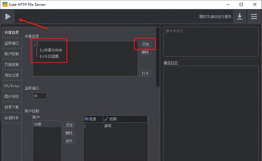Image resolution: width=262 pixels, height=161 pixels.
Task: Click the 读写 permission cell
Action: [108, 126]
